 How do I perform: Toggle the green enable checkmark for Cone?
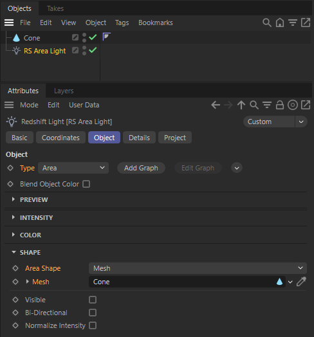[x=93, y=37]
